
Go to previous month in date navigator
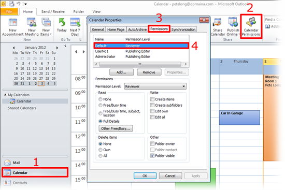pyautogui.click(x=13, y=48)
